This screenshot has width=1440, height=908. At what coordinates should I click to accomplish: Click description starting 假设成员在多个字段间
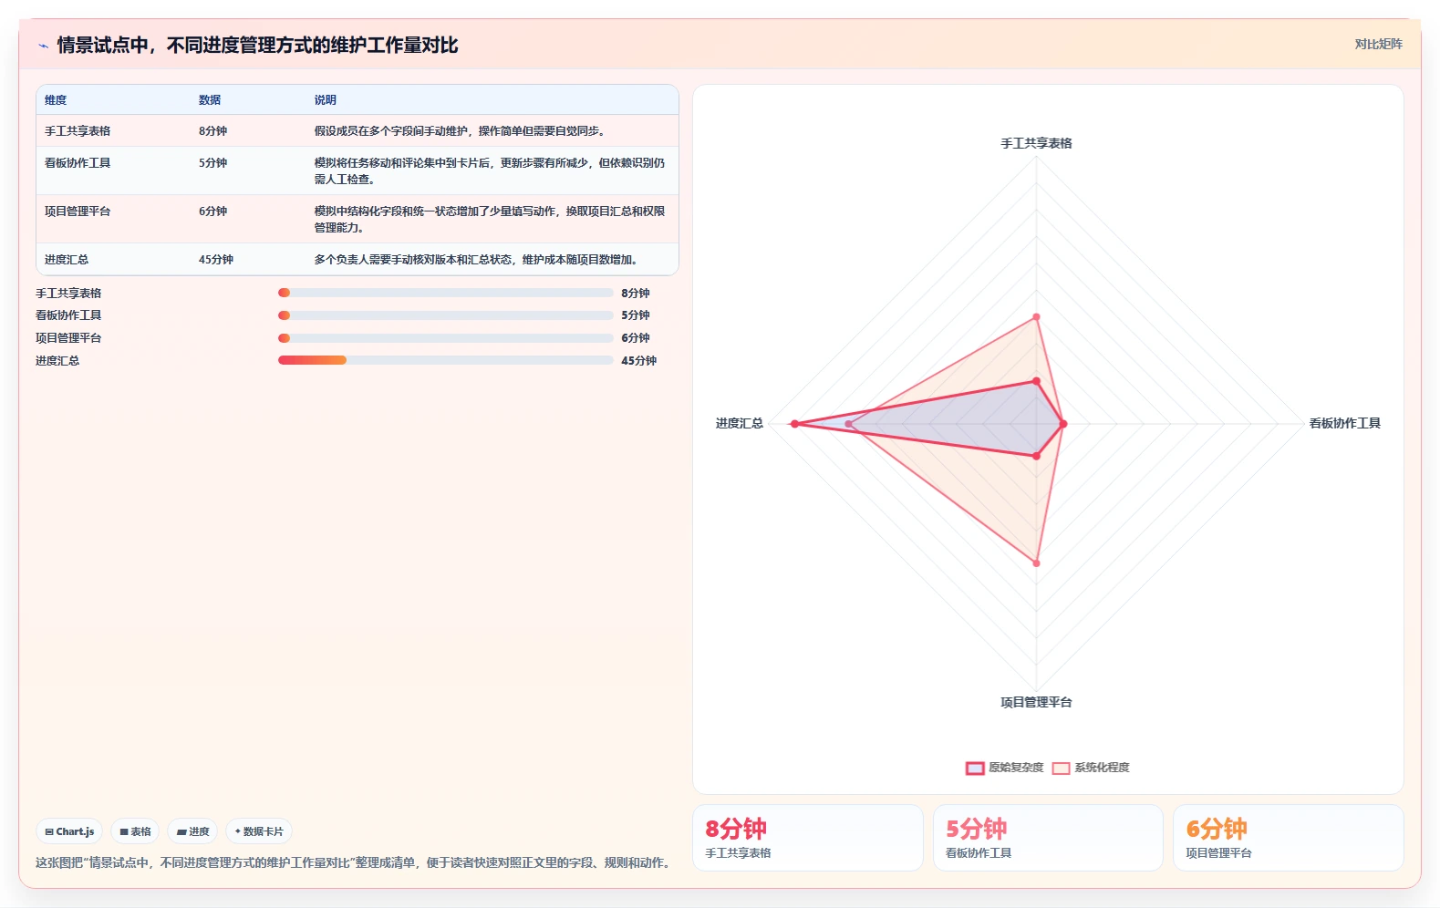(x=461, y=131)
